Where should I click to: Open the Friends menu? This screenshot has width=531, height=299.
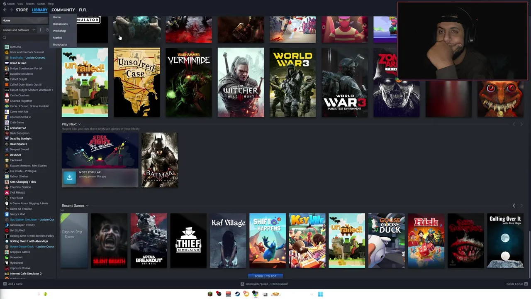coord(30,4)
